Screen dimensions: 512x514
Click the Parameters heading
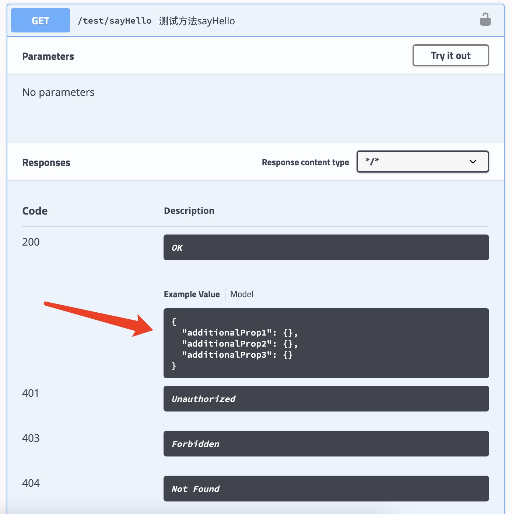pos(48,56)
